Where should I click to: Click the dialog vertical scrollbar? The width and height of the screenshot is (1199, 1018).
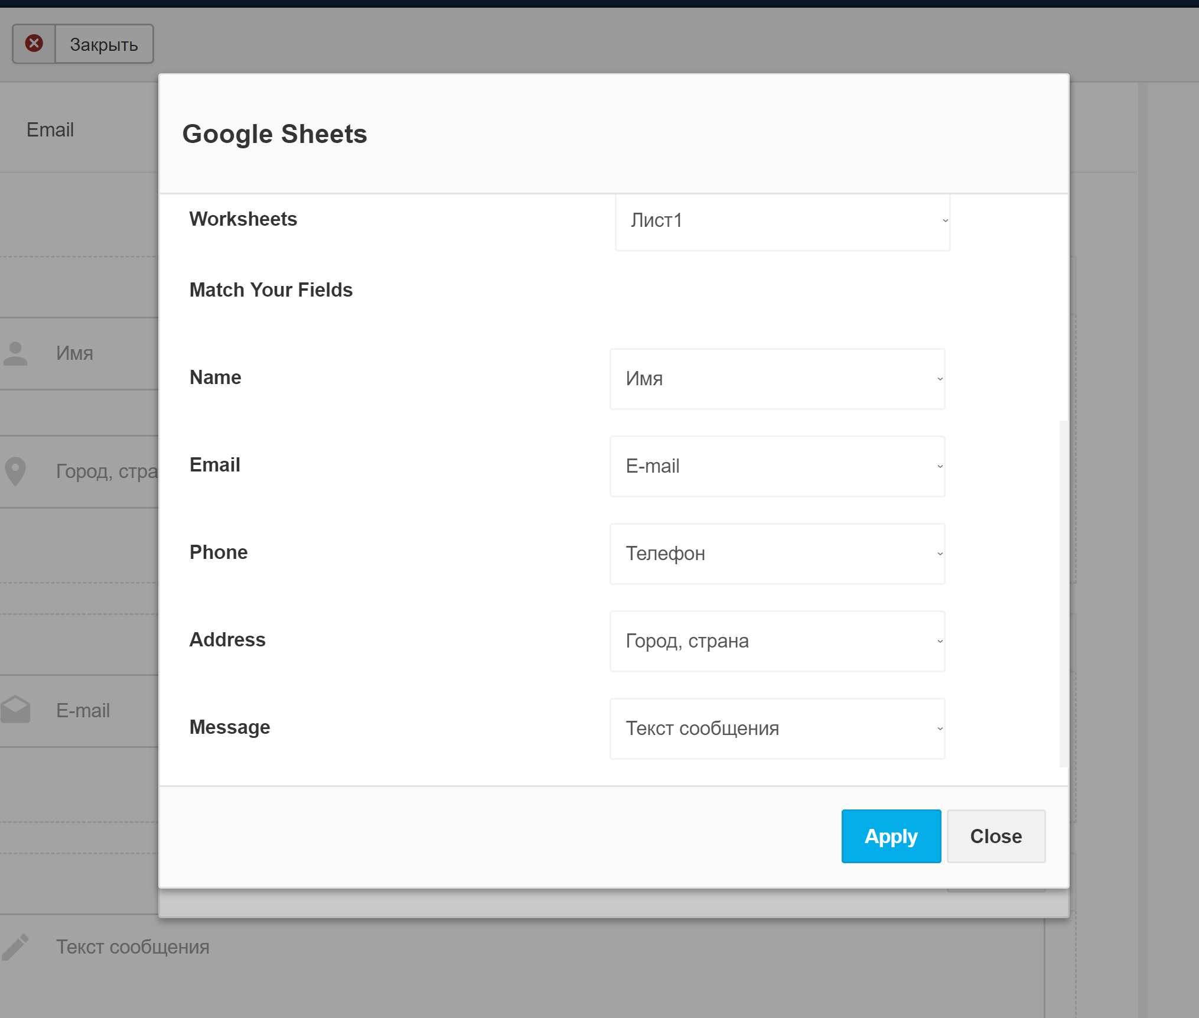pos(1063,594)
